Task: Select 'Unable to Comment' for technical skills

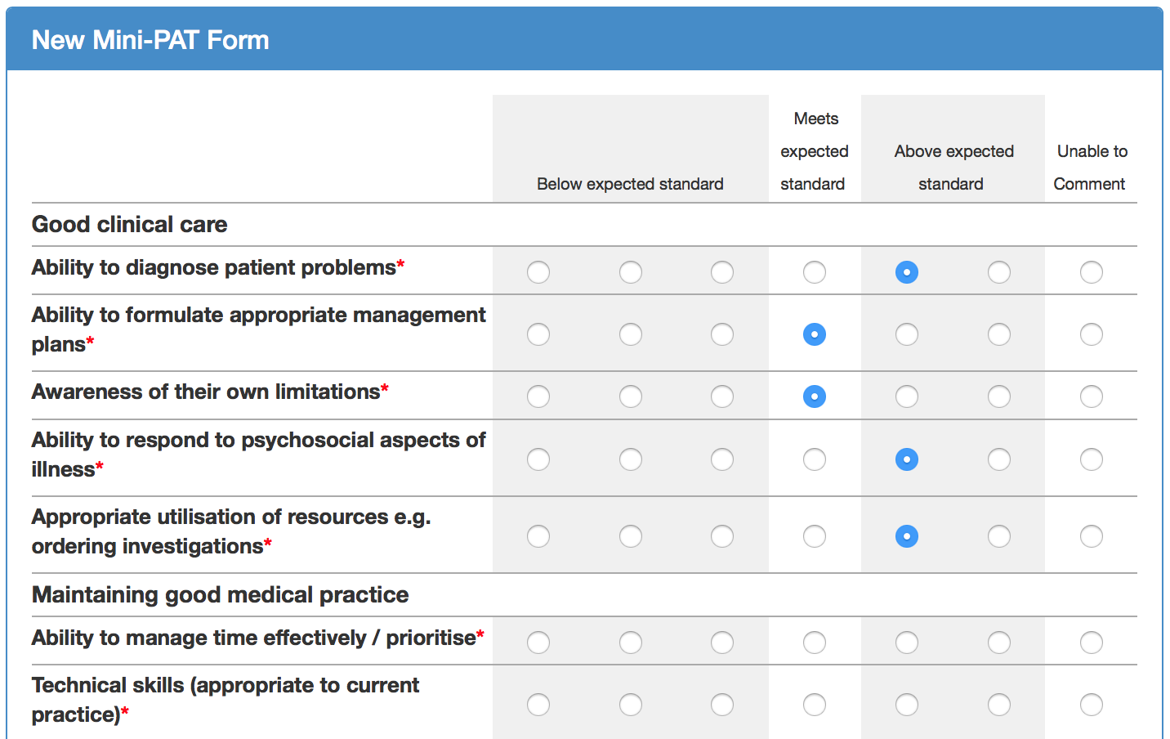Action: [1091, 705]
